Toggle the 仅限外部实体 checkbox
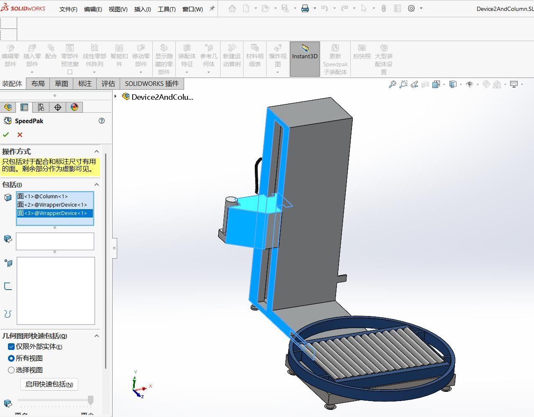 tap(11, 347)
